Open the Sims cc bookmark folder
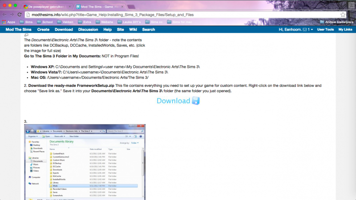 (154, 22)
